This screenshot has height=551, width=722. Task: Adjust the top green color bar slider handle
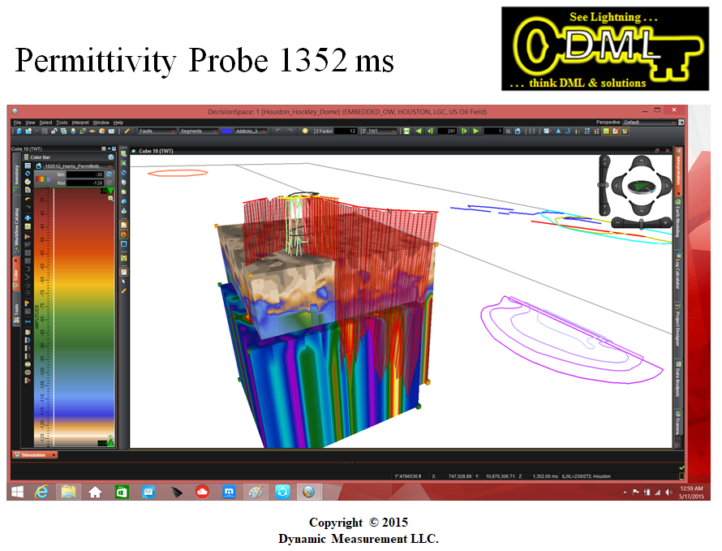click(x=110, y=191)
